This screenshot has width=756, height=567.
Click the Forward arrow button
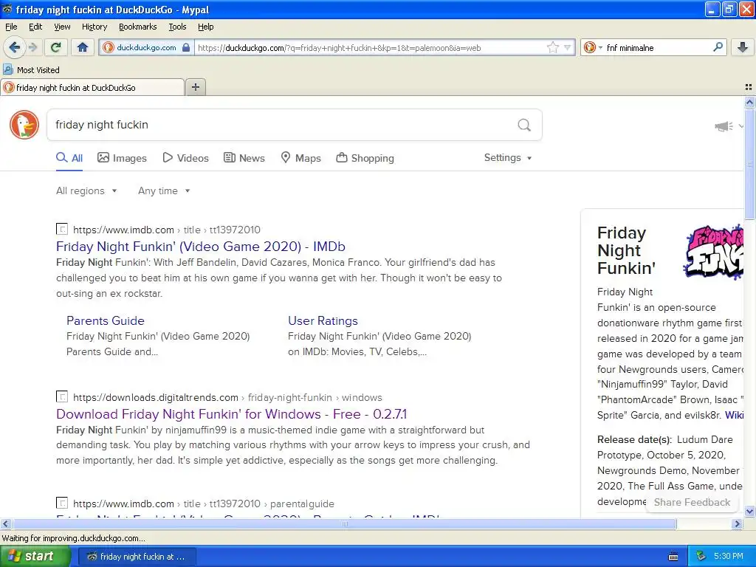click(x=32, y=47)
